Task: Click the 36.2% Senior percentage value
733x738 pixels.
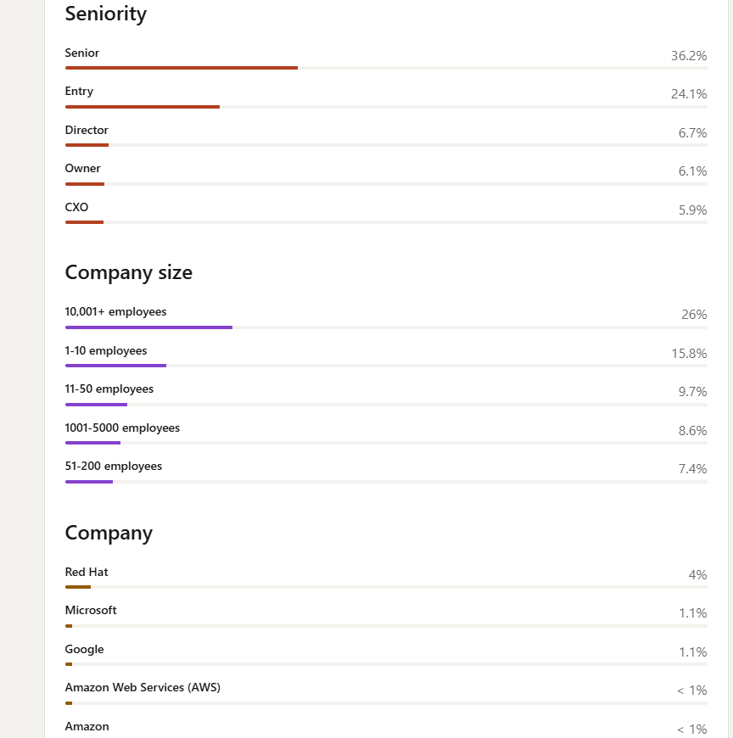Action: pos(689,55)
